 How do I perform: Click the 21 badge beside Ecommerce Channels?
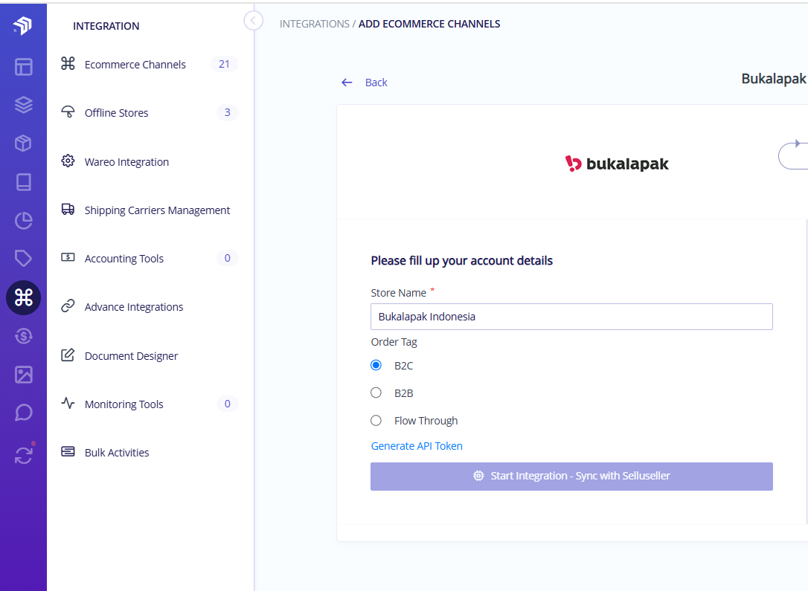[x=224, y=64]
